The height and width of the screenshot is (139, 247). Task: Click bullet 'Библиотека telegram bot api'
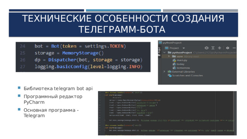pos(58,88)
